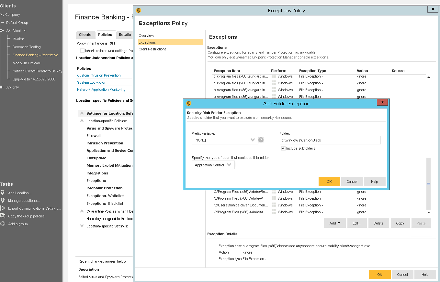The width and height of the screenshot is (440, 282).
Task: Click the LiveUpdate policy row
Action: [x=96, y=158]
